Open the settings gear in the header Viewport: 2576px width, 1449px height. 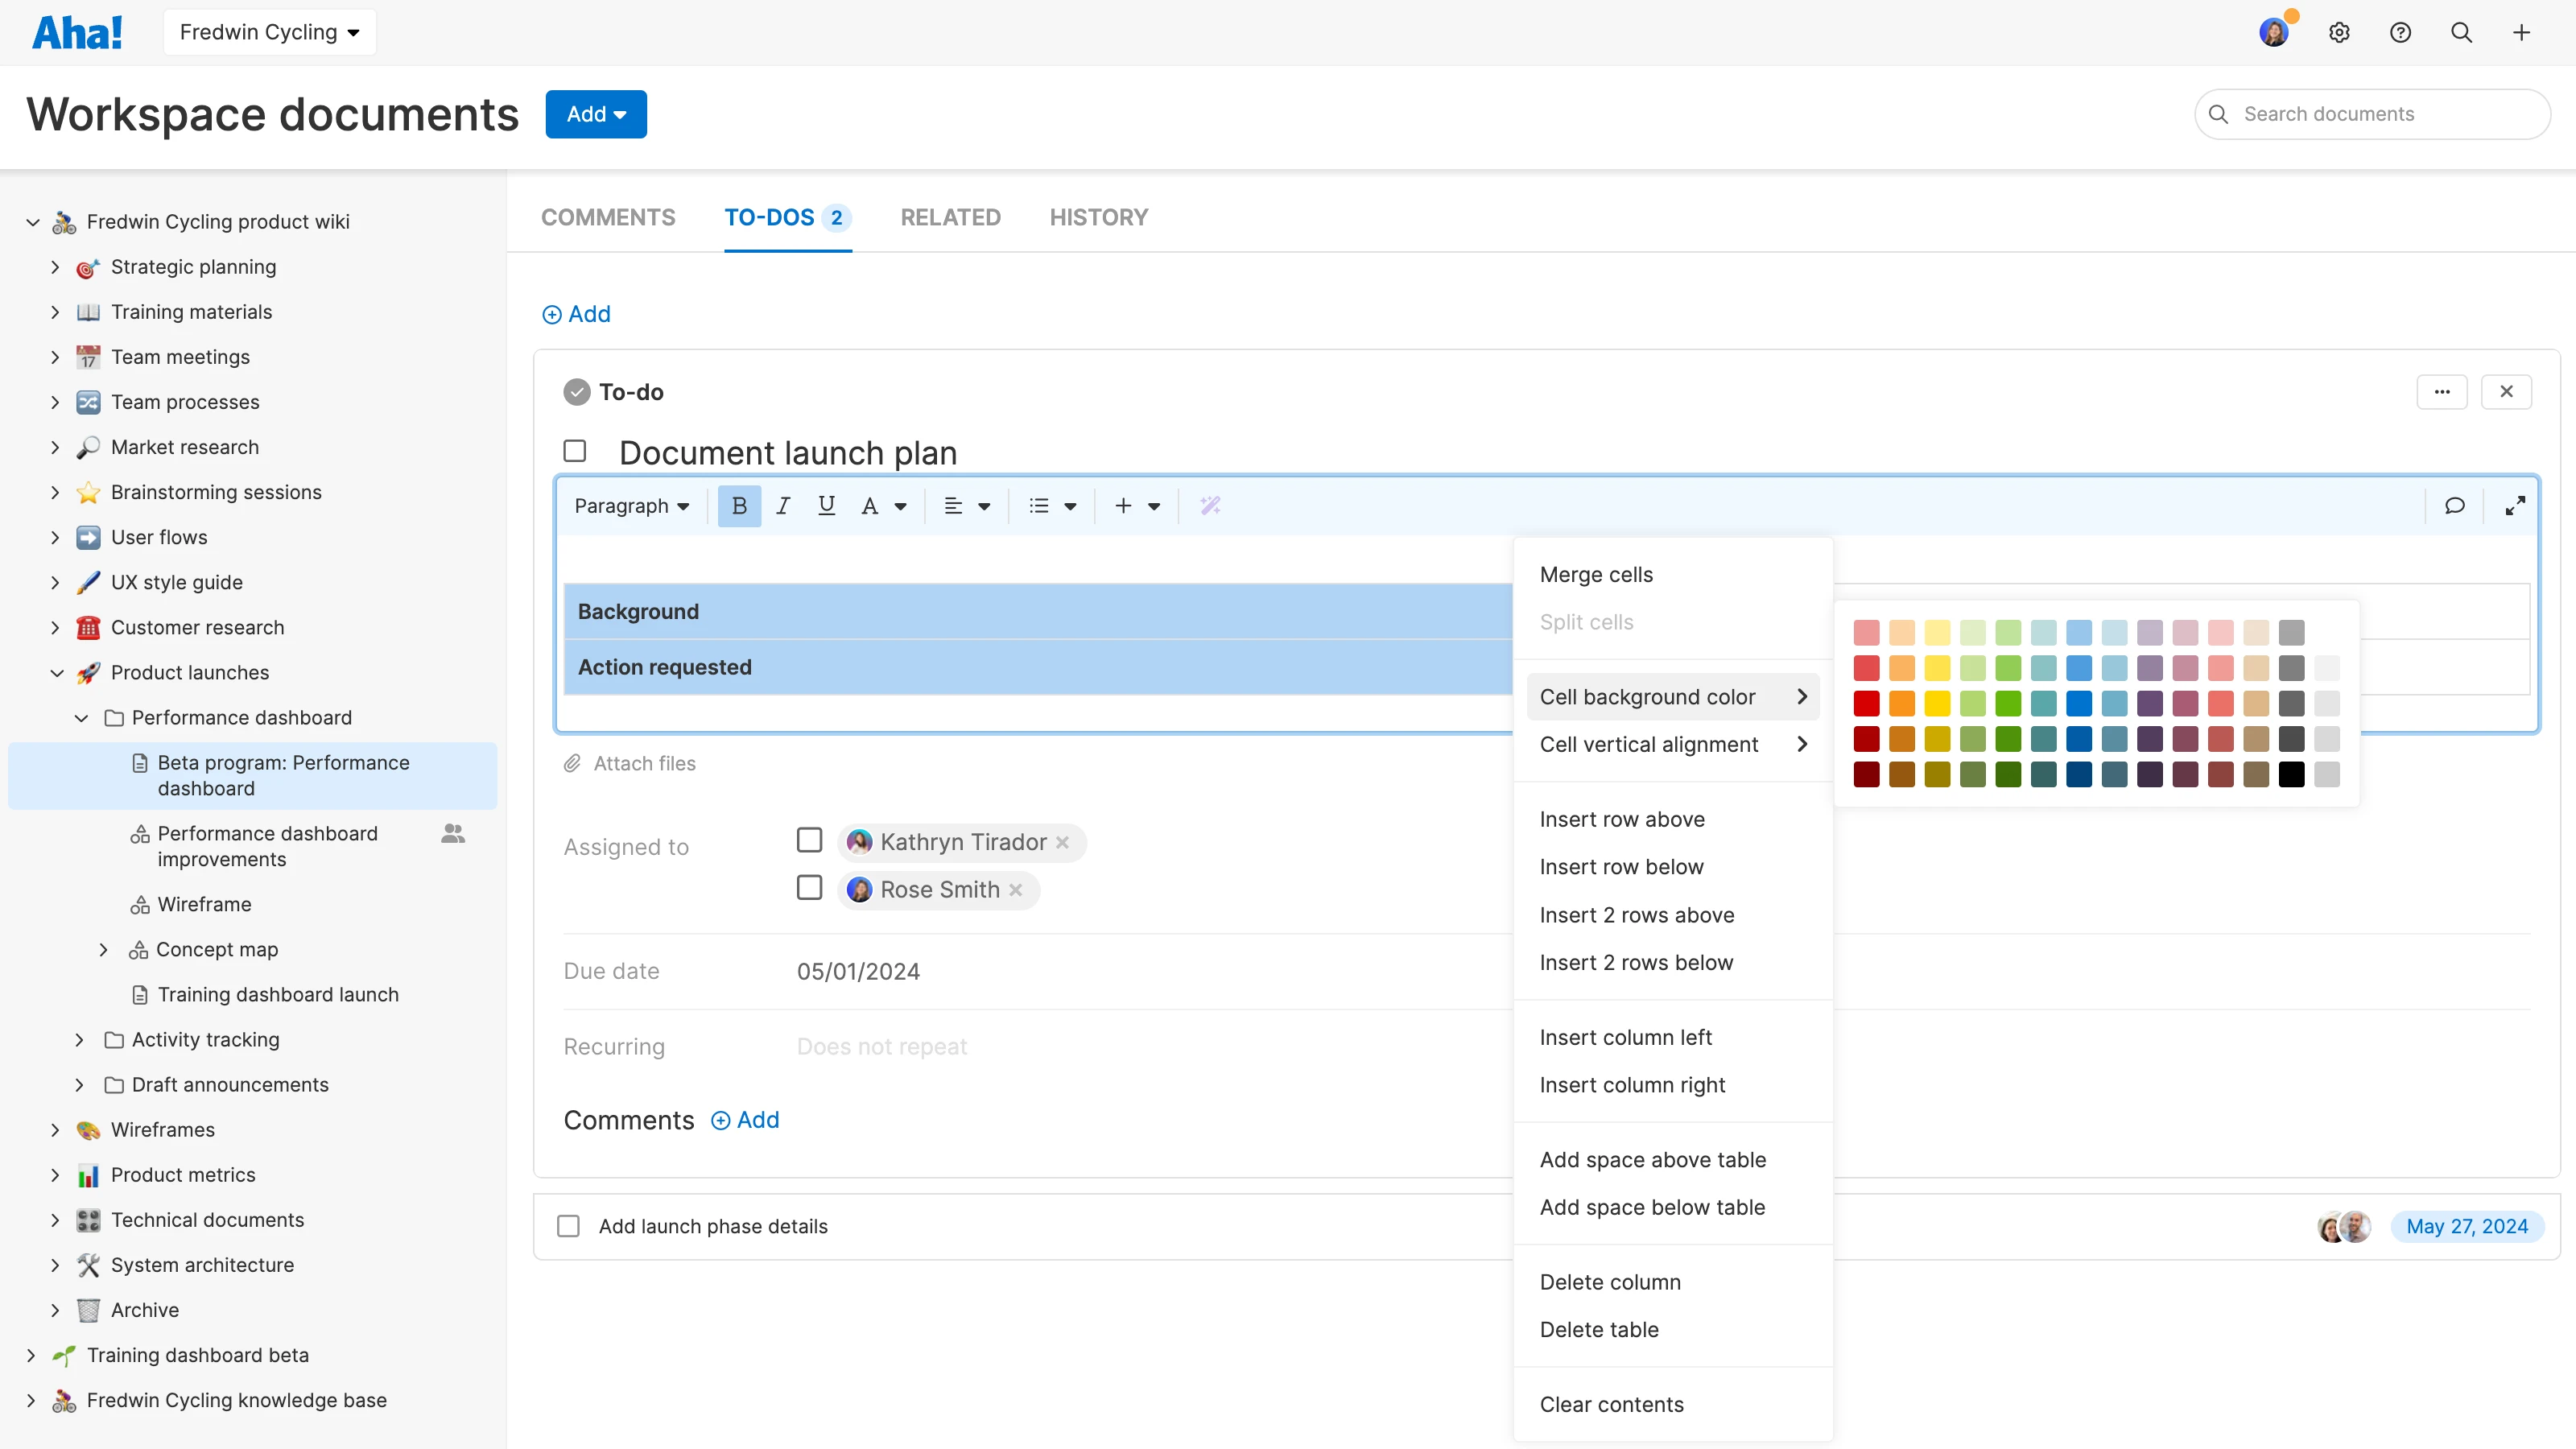tap(2338, 33)
